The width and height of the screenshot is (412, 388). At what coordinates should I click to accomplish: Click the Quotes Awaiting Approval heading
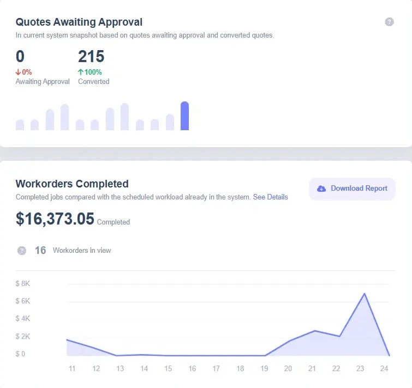click(79, 22)
